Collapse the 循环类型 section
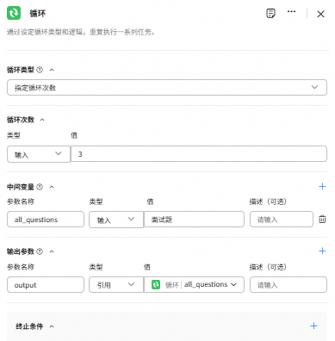This screenshot has height=341, width=335. (52, 70)
